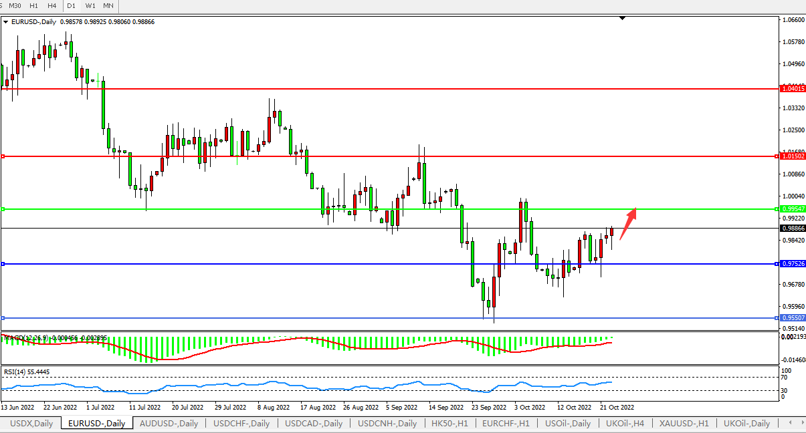Select the UKOil-,H4 chart tab
This screenshot has height=433, width=806.
[625, 423]
